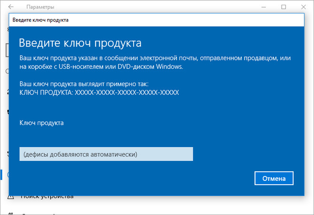
Task: Click the XXXXX-XXXXX example key text
Action: click(127, 93)
